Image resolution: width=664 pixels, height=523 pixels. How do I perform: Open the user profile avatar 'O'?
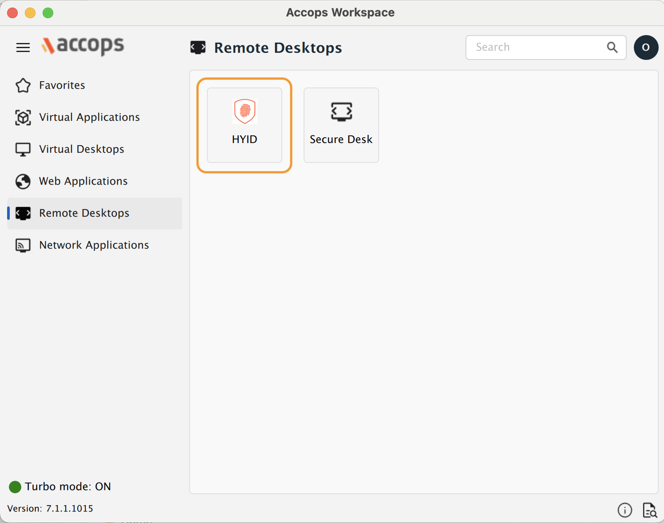point(646,48)
